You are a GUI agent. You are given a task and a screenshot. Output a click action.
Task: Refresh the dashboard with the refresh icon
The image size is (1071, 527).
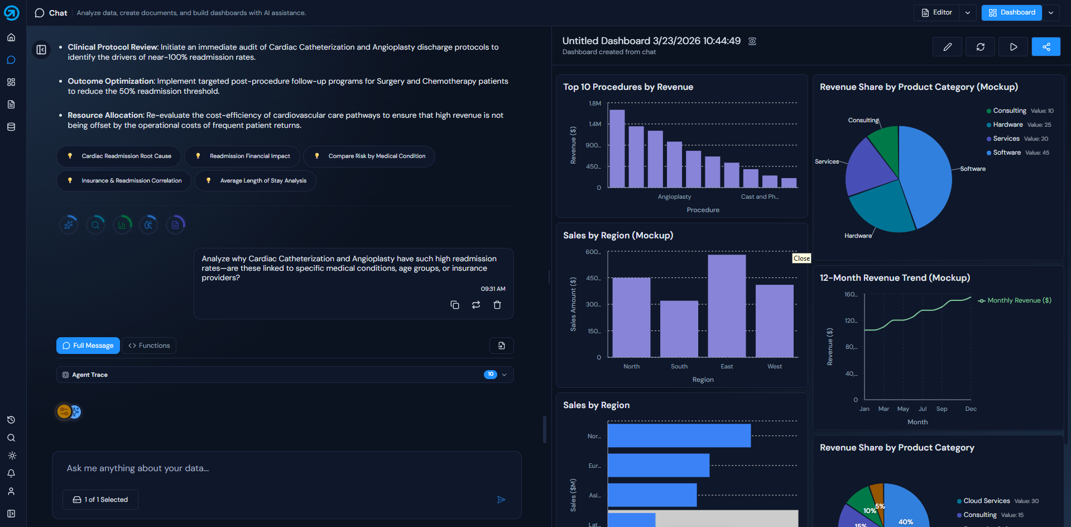981,47
